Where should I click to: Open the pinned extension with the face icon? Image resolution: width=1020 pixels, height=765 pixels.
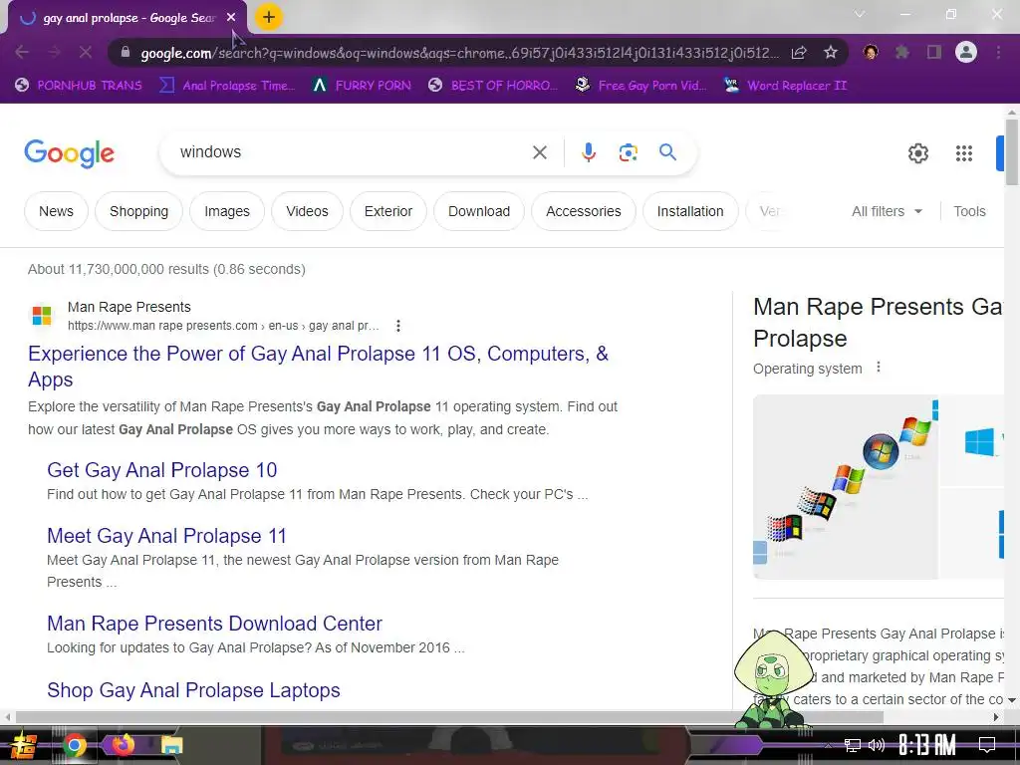tap(871, 52)
